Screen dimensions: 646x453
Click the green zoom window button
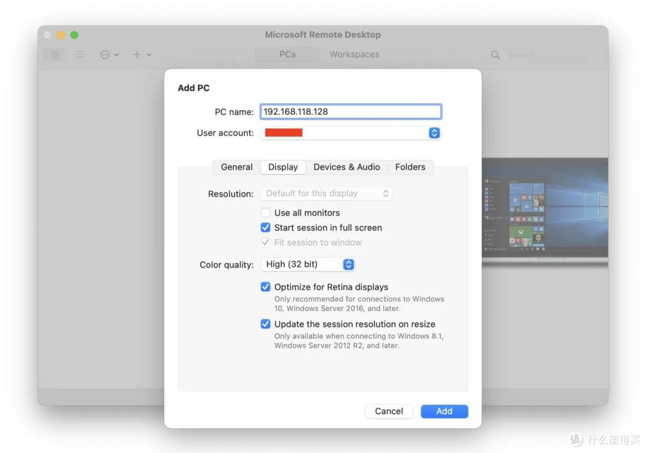coord(74,35)
